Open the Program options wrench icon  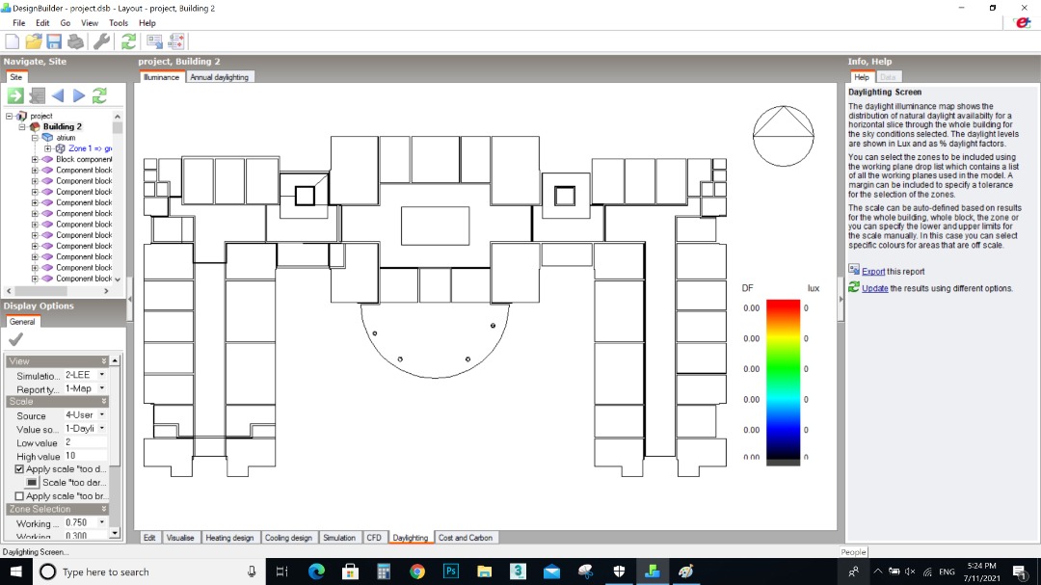[x=101, y=41]
